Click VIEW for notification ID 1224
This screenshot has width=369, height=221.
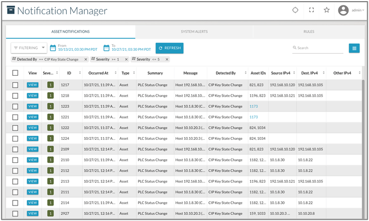(33, 138)
